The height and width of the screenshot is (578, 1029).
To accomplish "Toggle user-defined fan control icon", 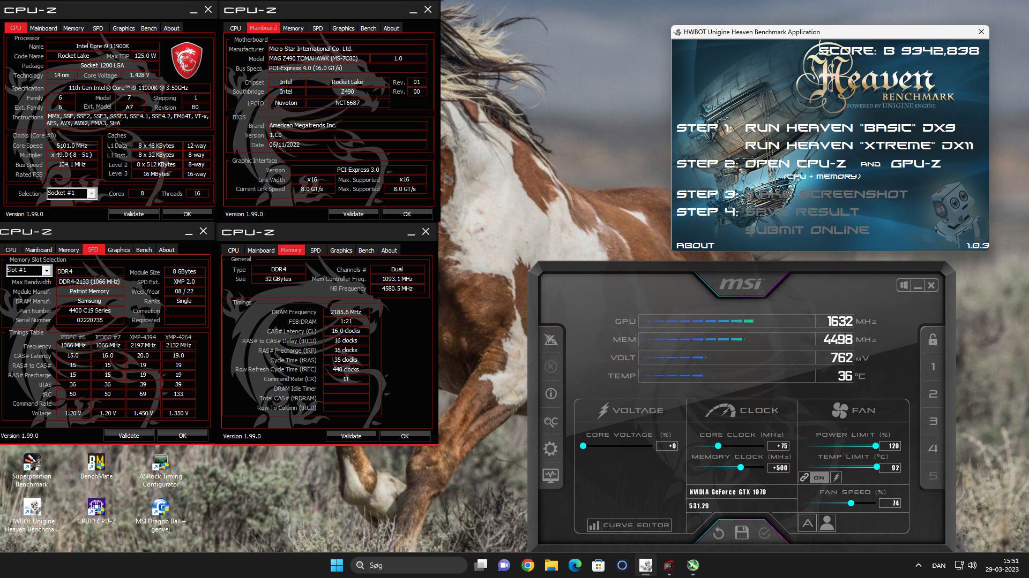I will point(827,523).
